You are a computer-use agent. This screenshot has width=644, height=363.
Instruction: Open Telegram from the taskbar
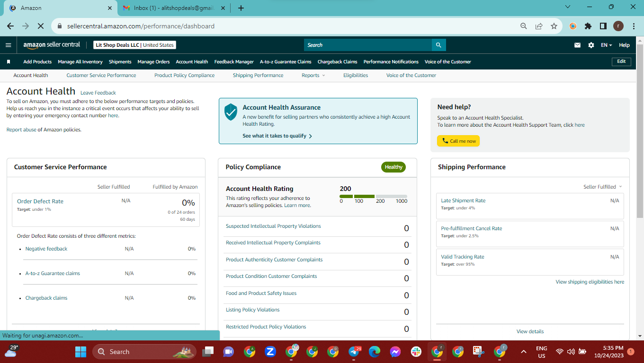tap(354, 352)
